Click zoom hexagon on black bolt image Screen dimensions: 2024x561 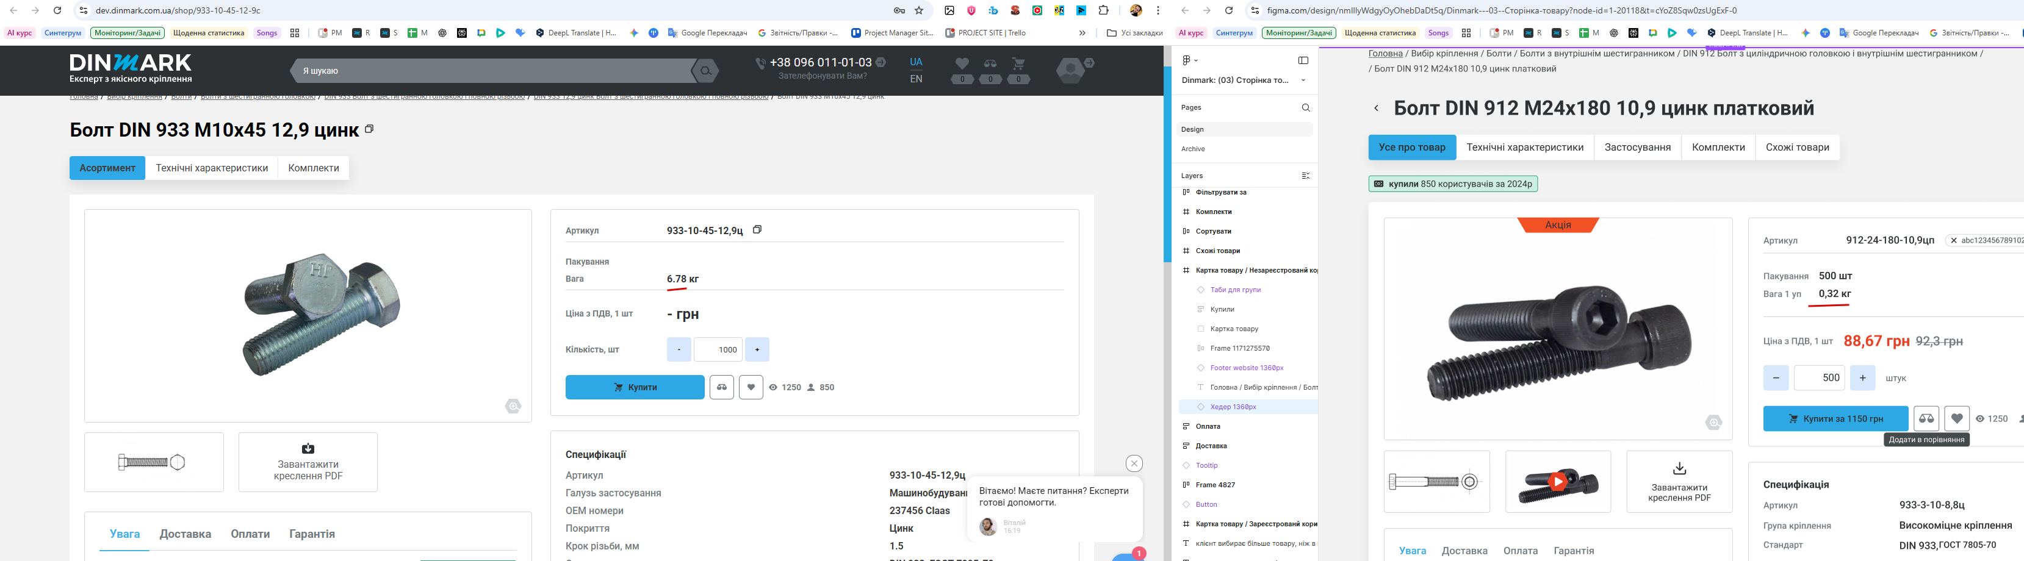pyautogui.click(x=1713, y=423)
